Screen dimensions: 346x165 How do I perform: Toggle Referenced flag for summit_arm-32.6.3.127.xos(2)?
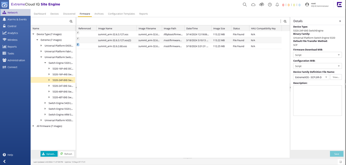78,39
